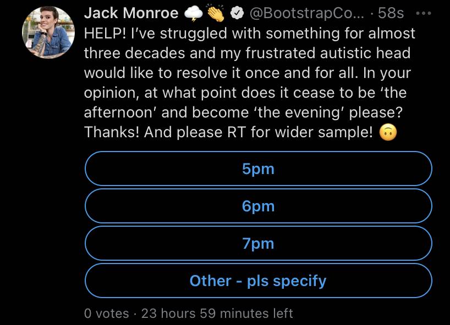Vote for the 6pm poll option

pos(259,206)
